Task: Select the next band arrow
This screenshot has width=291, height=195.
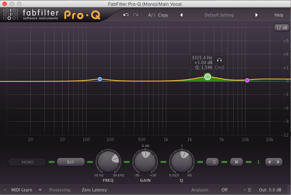Action: pos(278,162)
